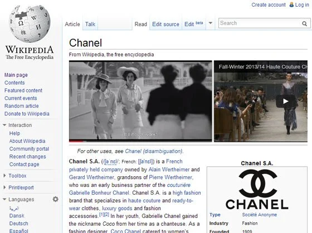Switch to the Talk tab
312x233 pixels.
(x=90, y=24)
